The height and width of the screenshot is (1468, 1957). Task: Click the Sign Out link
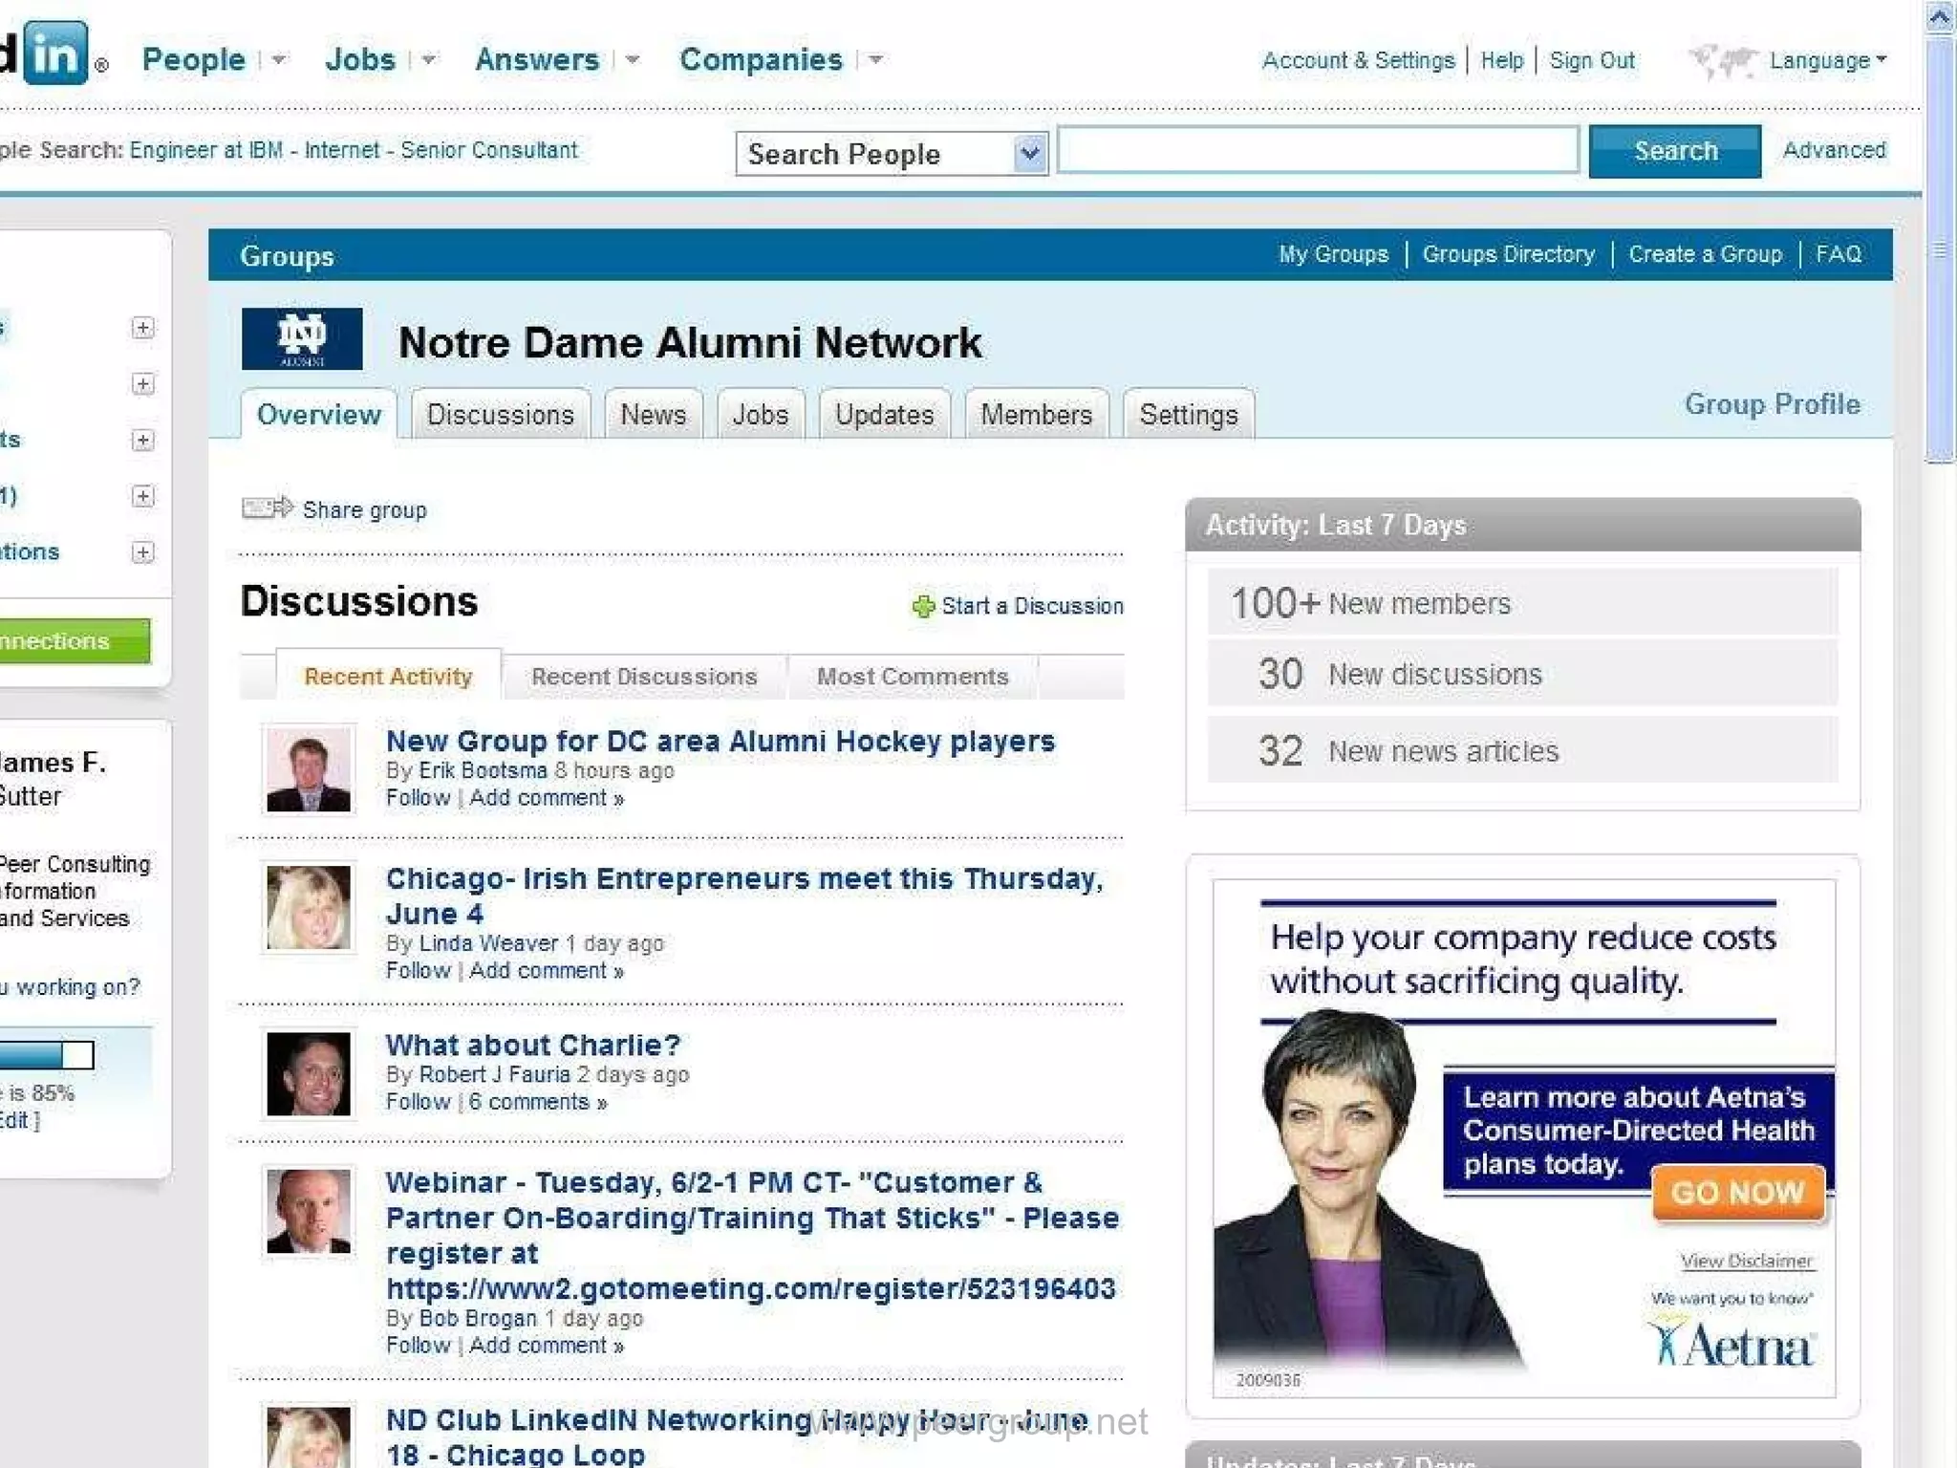(x=1592, y=60)
